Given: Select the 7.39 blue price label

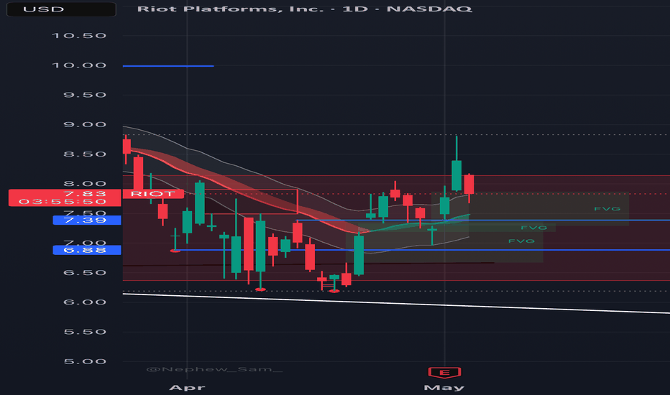Looking at the screenshot, I should click(87, 220).
